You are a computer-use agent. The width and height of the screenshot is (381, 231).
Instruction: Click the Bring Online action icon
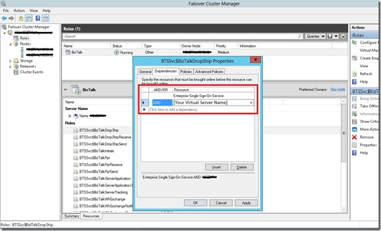[x=354, y=99]
